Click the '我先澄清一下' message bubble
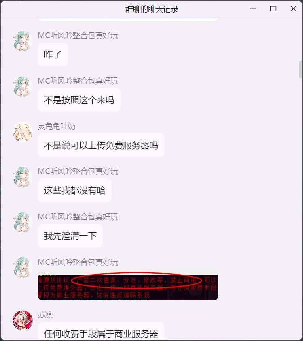 70,236
